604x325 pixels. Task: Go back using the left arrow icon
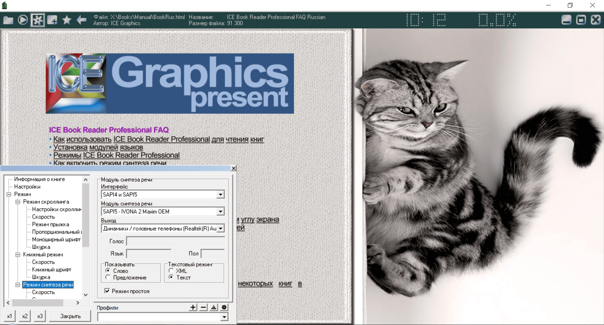[81, 20]
